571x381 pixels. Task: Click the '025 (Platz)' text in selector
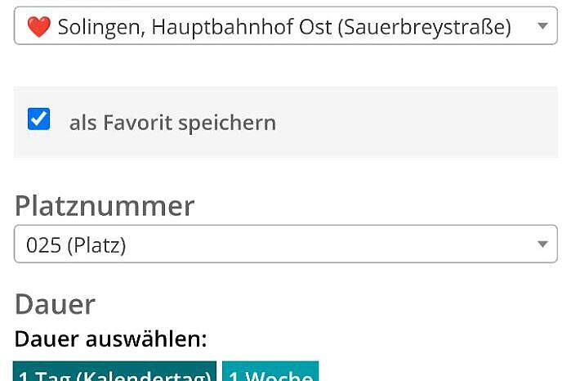(x=76, y=244)
